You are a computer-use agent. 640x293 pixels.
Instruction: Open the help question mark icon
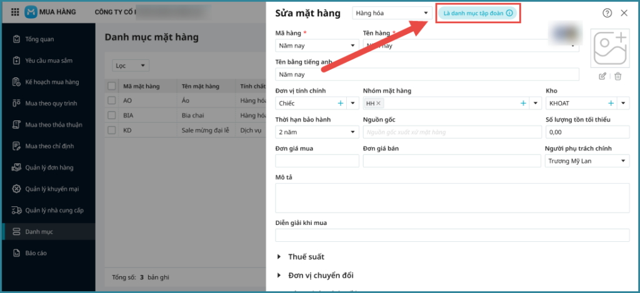[x=607, y=13]
